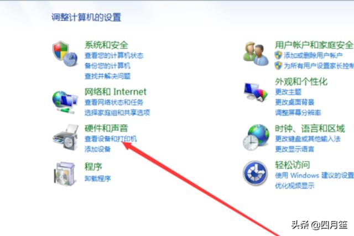Open the Hardware and Sound printer icon

pos(65,138)
